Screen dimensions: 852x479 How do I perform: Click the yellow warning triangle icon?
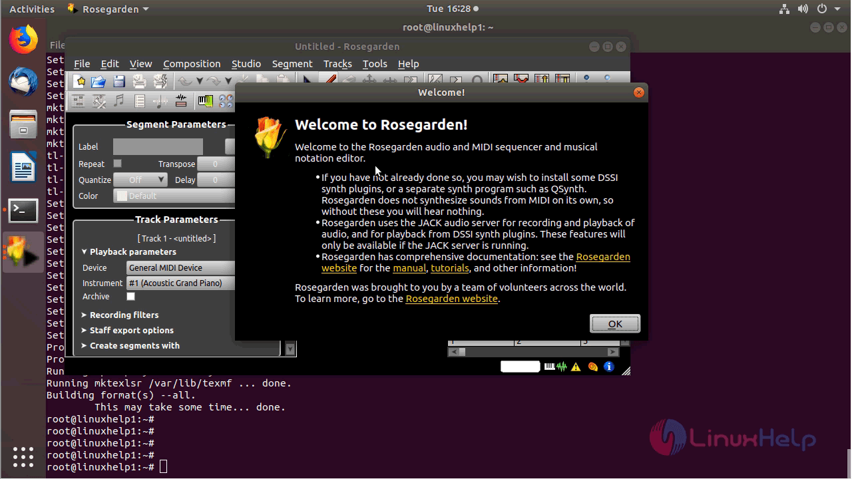576,367
